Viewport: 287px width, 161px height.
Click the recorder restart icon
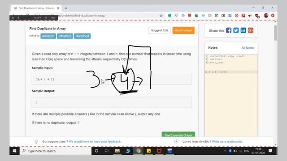[x=46, y=18]
